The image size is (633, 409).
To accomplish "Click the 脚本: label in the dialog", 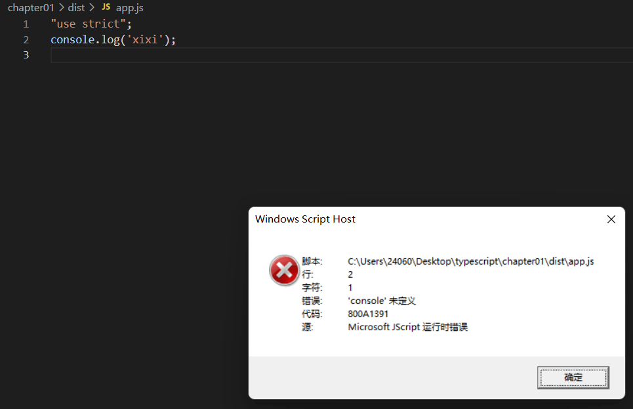I will (312, 261).
